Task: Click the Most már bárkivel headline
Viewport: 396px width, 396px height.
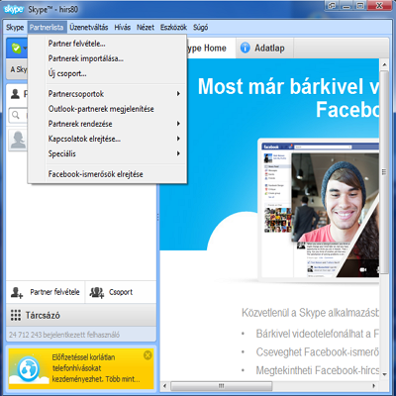Action: coord(289,98)
